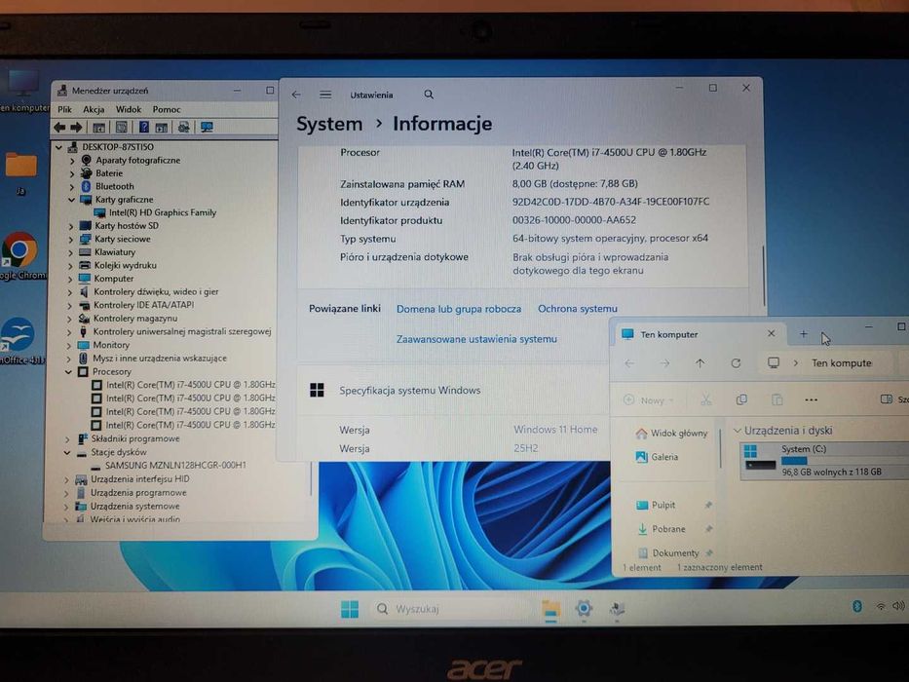Image resolution: width=909 pixels, height=682 pixels.
Task: Click blue Help question-mark toolbar icon
Action: point(144,127)
